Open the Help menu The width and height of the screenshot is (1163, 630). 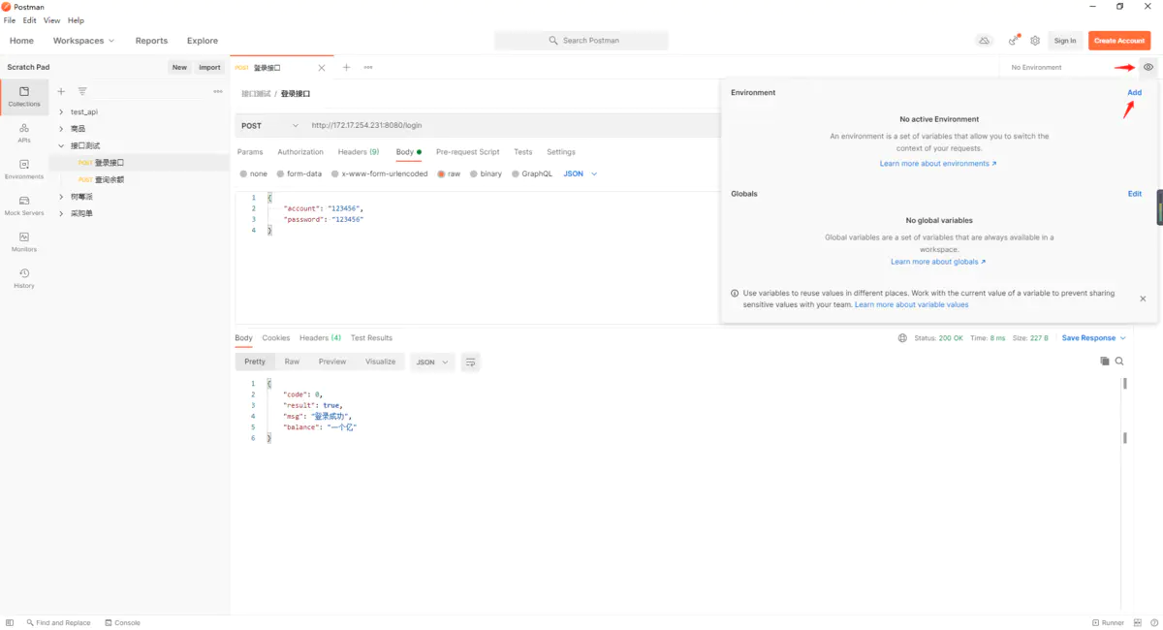click(76, 20)
